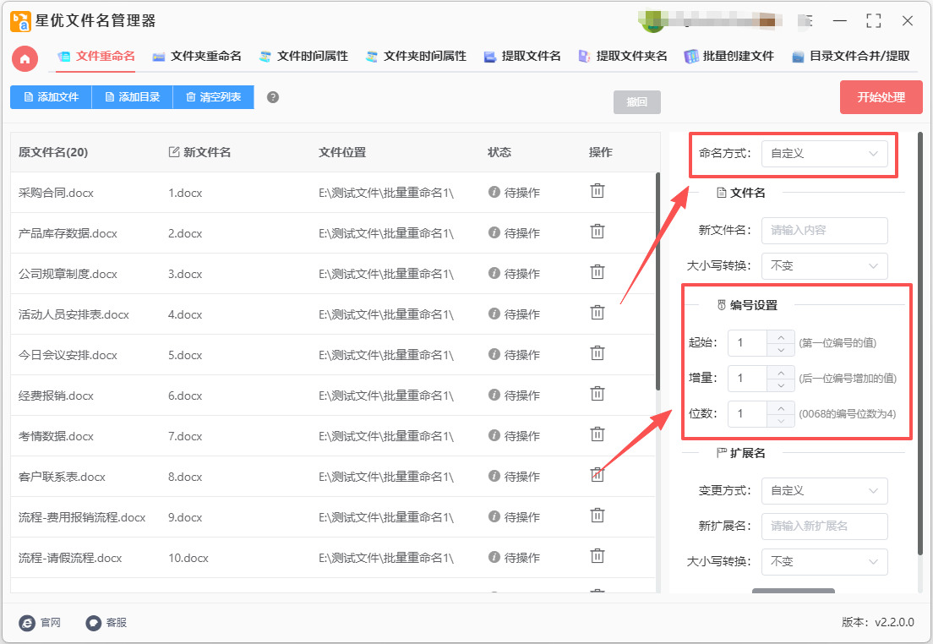
Task: Increase the 位数 value with up arrow
Action: point(781,407)
